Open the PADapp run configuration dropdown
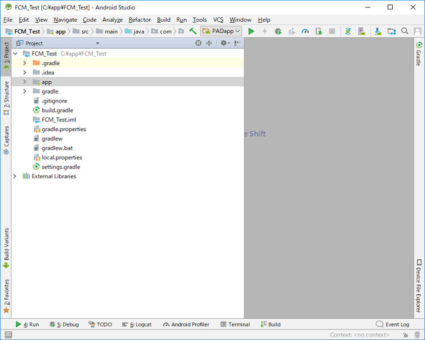Image resolution: width=425 pixels, height=340 pixels. [x=221, y=31]
